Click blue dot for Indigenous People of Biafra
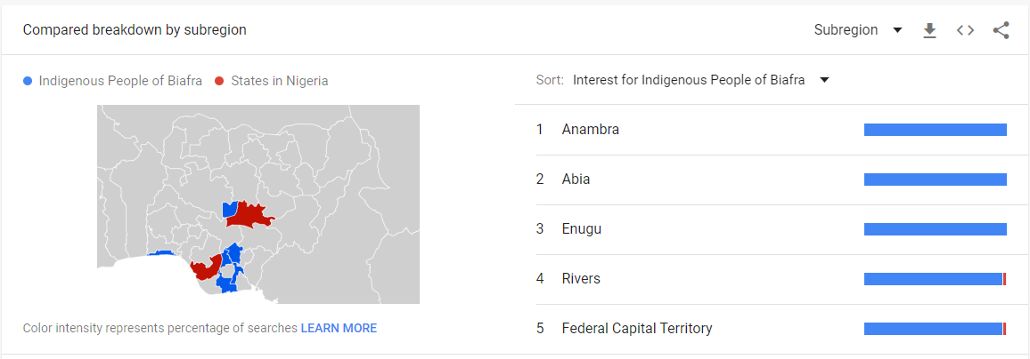This screenshot has height=359, width=1030. coord(28,81)
